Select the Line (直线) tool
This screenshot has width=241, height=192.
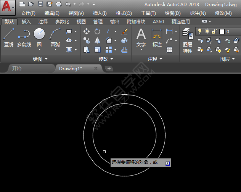coord(9,38)
